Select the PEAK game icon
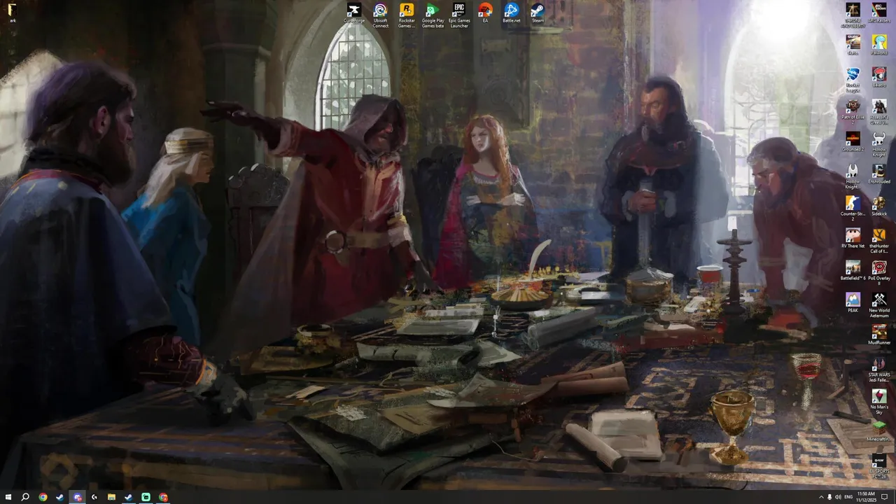 point(853,303)
